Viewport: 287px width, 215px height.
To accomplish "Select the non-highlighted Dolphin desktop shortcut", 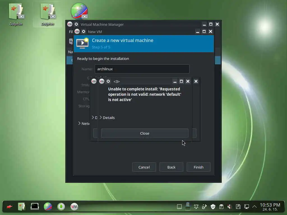I will [x=16, y=15].
